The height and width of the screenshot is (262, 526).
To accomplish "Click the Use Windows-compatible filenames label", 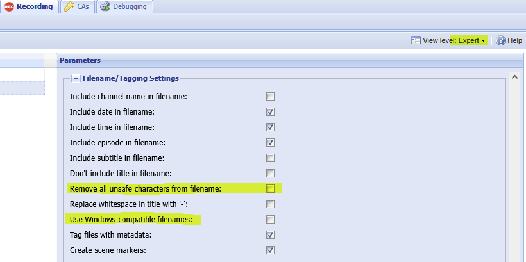I will coord(131,220).
